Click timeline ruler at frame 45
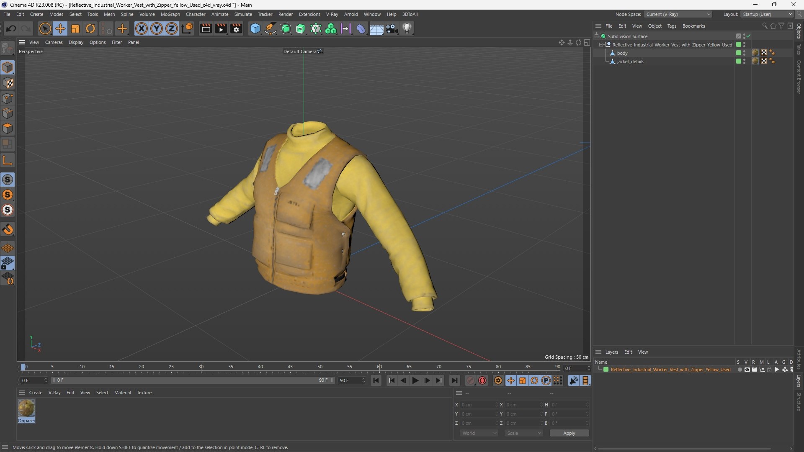This screenshot has width=804, height=452. click(x=290, y=367)
